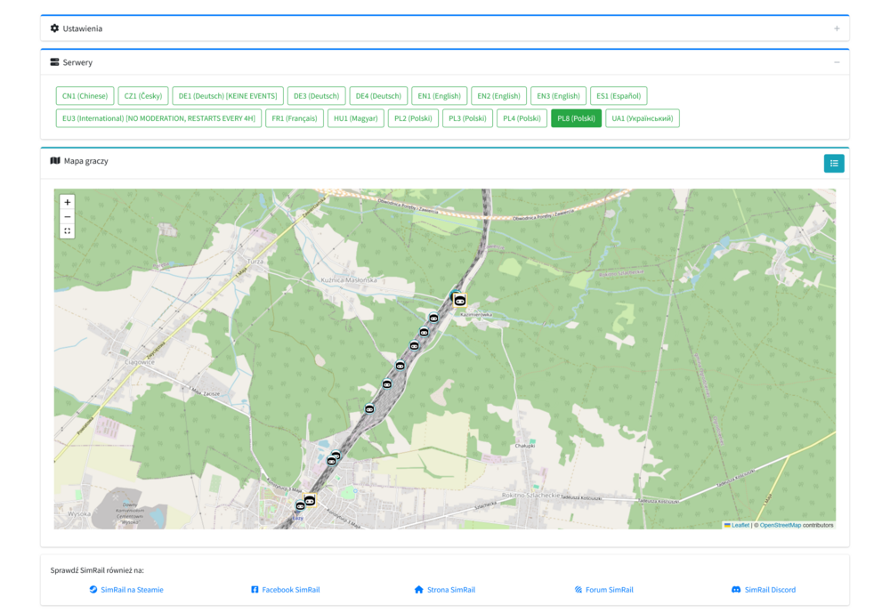Open the train list via teal list icon
The width and height of the screenshot is (890, 613).
coord(833,163)
